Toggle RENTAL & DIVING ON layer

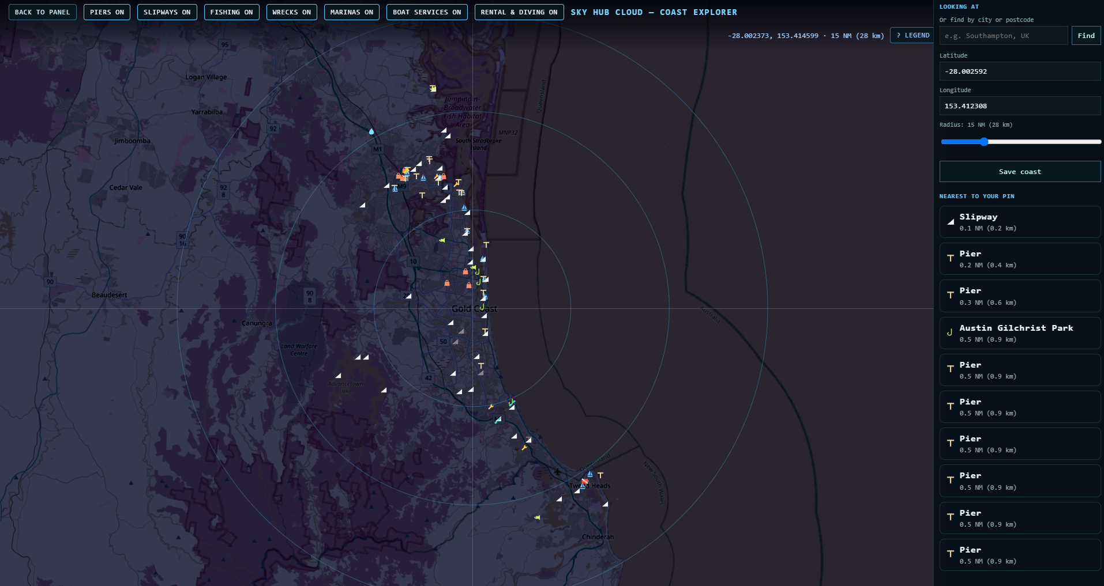tap(519, 12)
